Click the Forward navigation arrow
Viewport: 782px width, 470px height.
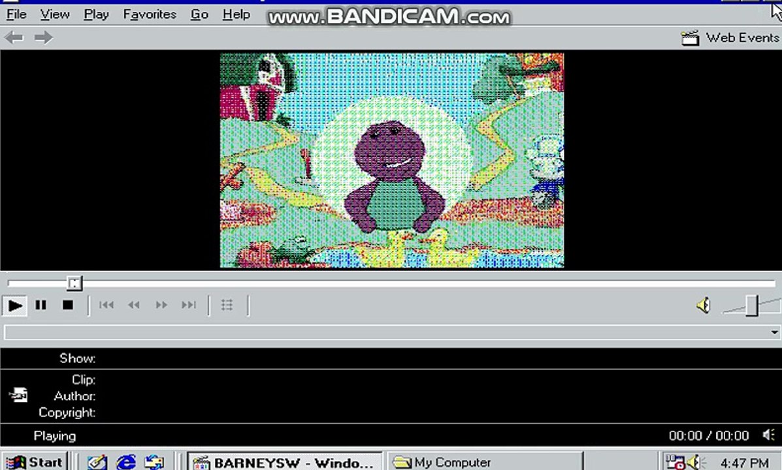[44, 37]
